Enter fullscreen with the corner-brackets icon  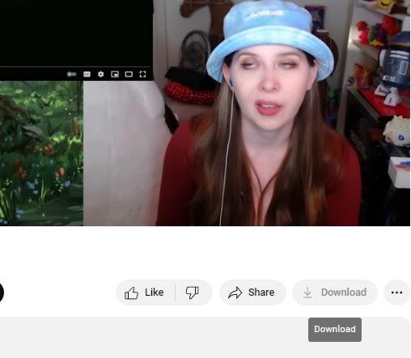[x=142, y=74]
